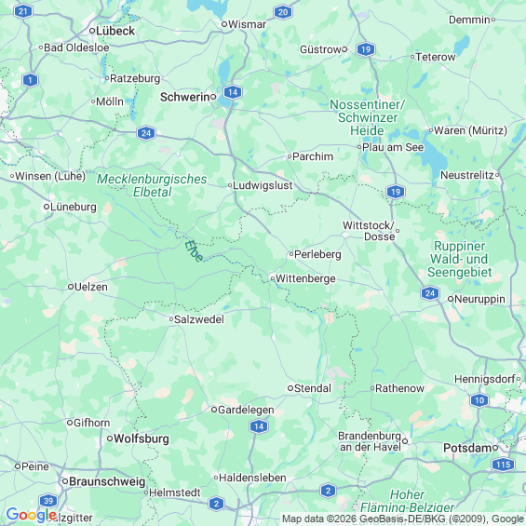Click the A14 shield beside Schwerin
This screenshot has width=526, height=526.
(233, 92)
